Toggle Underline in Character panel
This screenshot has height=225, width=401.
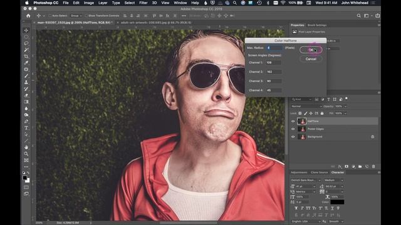click(332, 208)
